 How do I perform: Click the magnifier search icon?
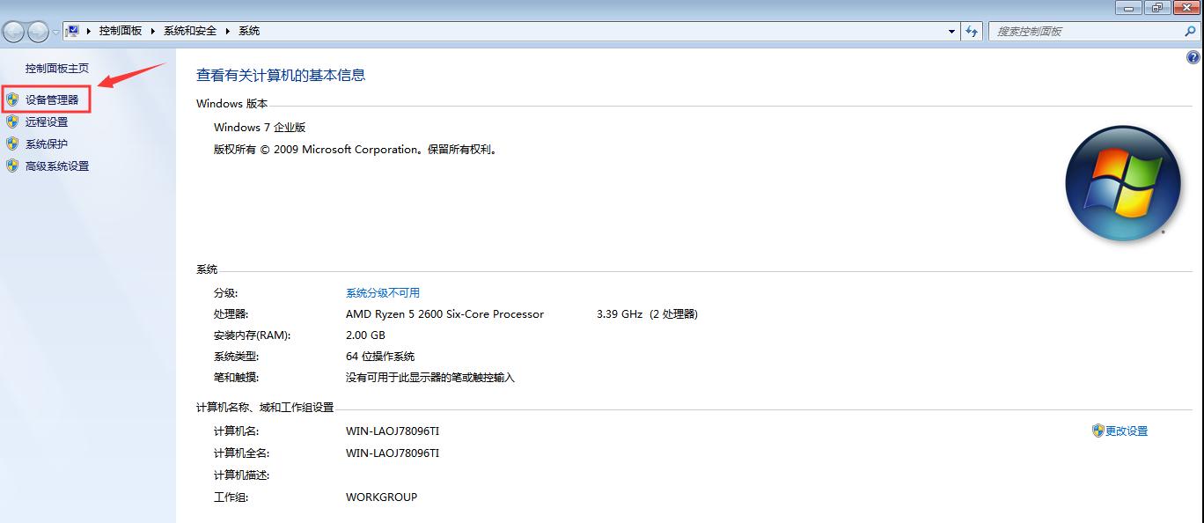pyautogui.click(x=1190, y=31)
